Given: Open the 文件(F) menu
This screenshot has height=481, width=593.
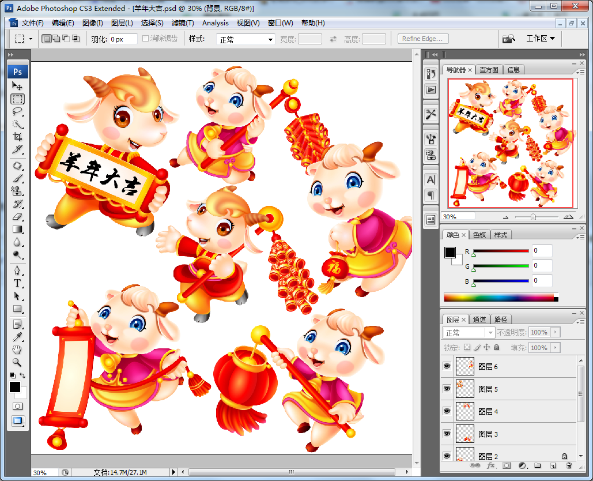Looking at the screenshot, I should click(x=32, y=23).
